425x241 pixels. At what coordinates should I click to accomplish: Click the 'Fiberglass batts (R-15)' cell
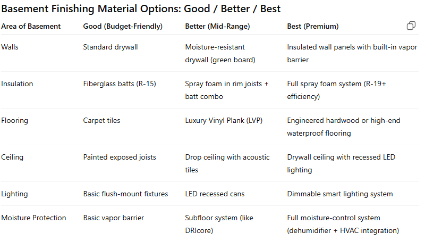pos(120,84)
